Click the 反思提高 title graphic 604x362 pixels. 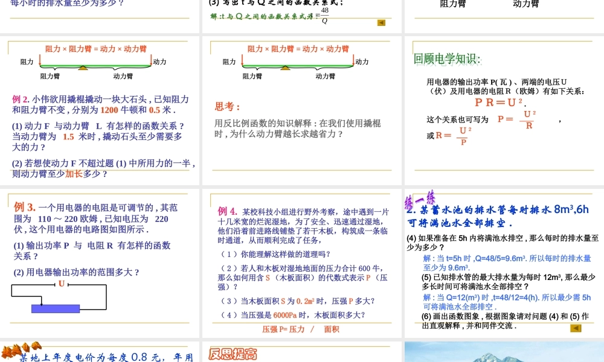(x=233, y=354)
